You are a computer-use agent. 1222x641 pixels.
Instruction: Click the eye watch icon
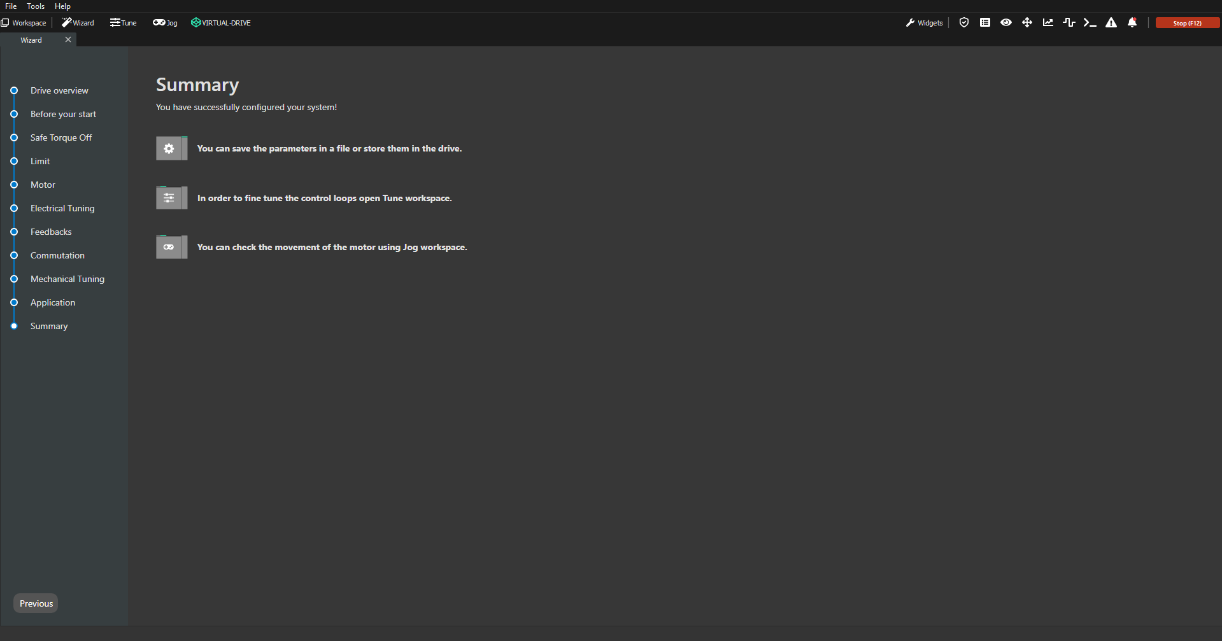(1006, 23)
